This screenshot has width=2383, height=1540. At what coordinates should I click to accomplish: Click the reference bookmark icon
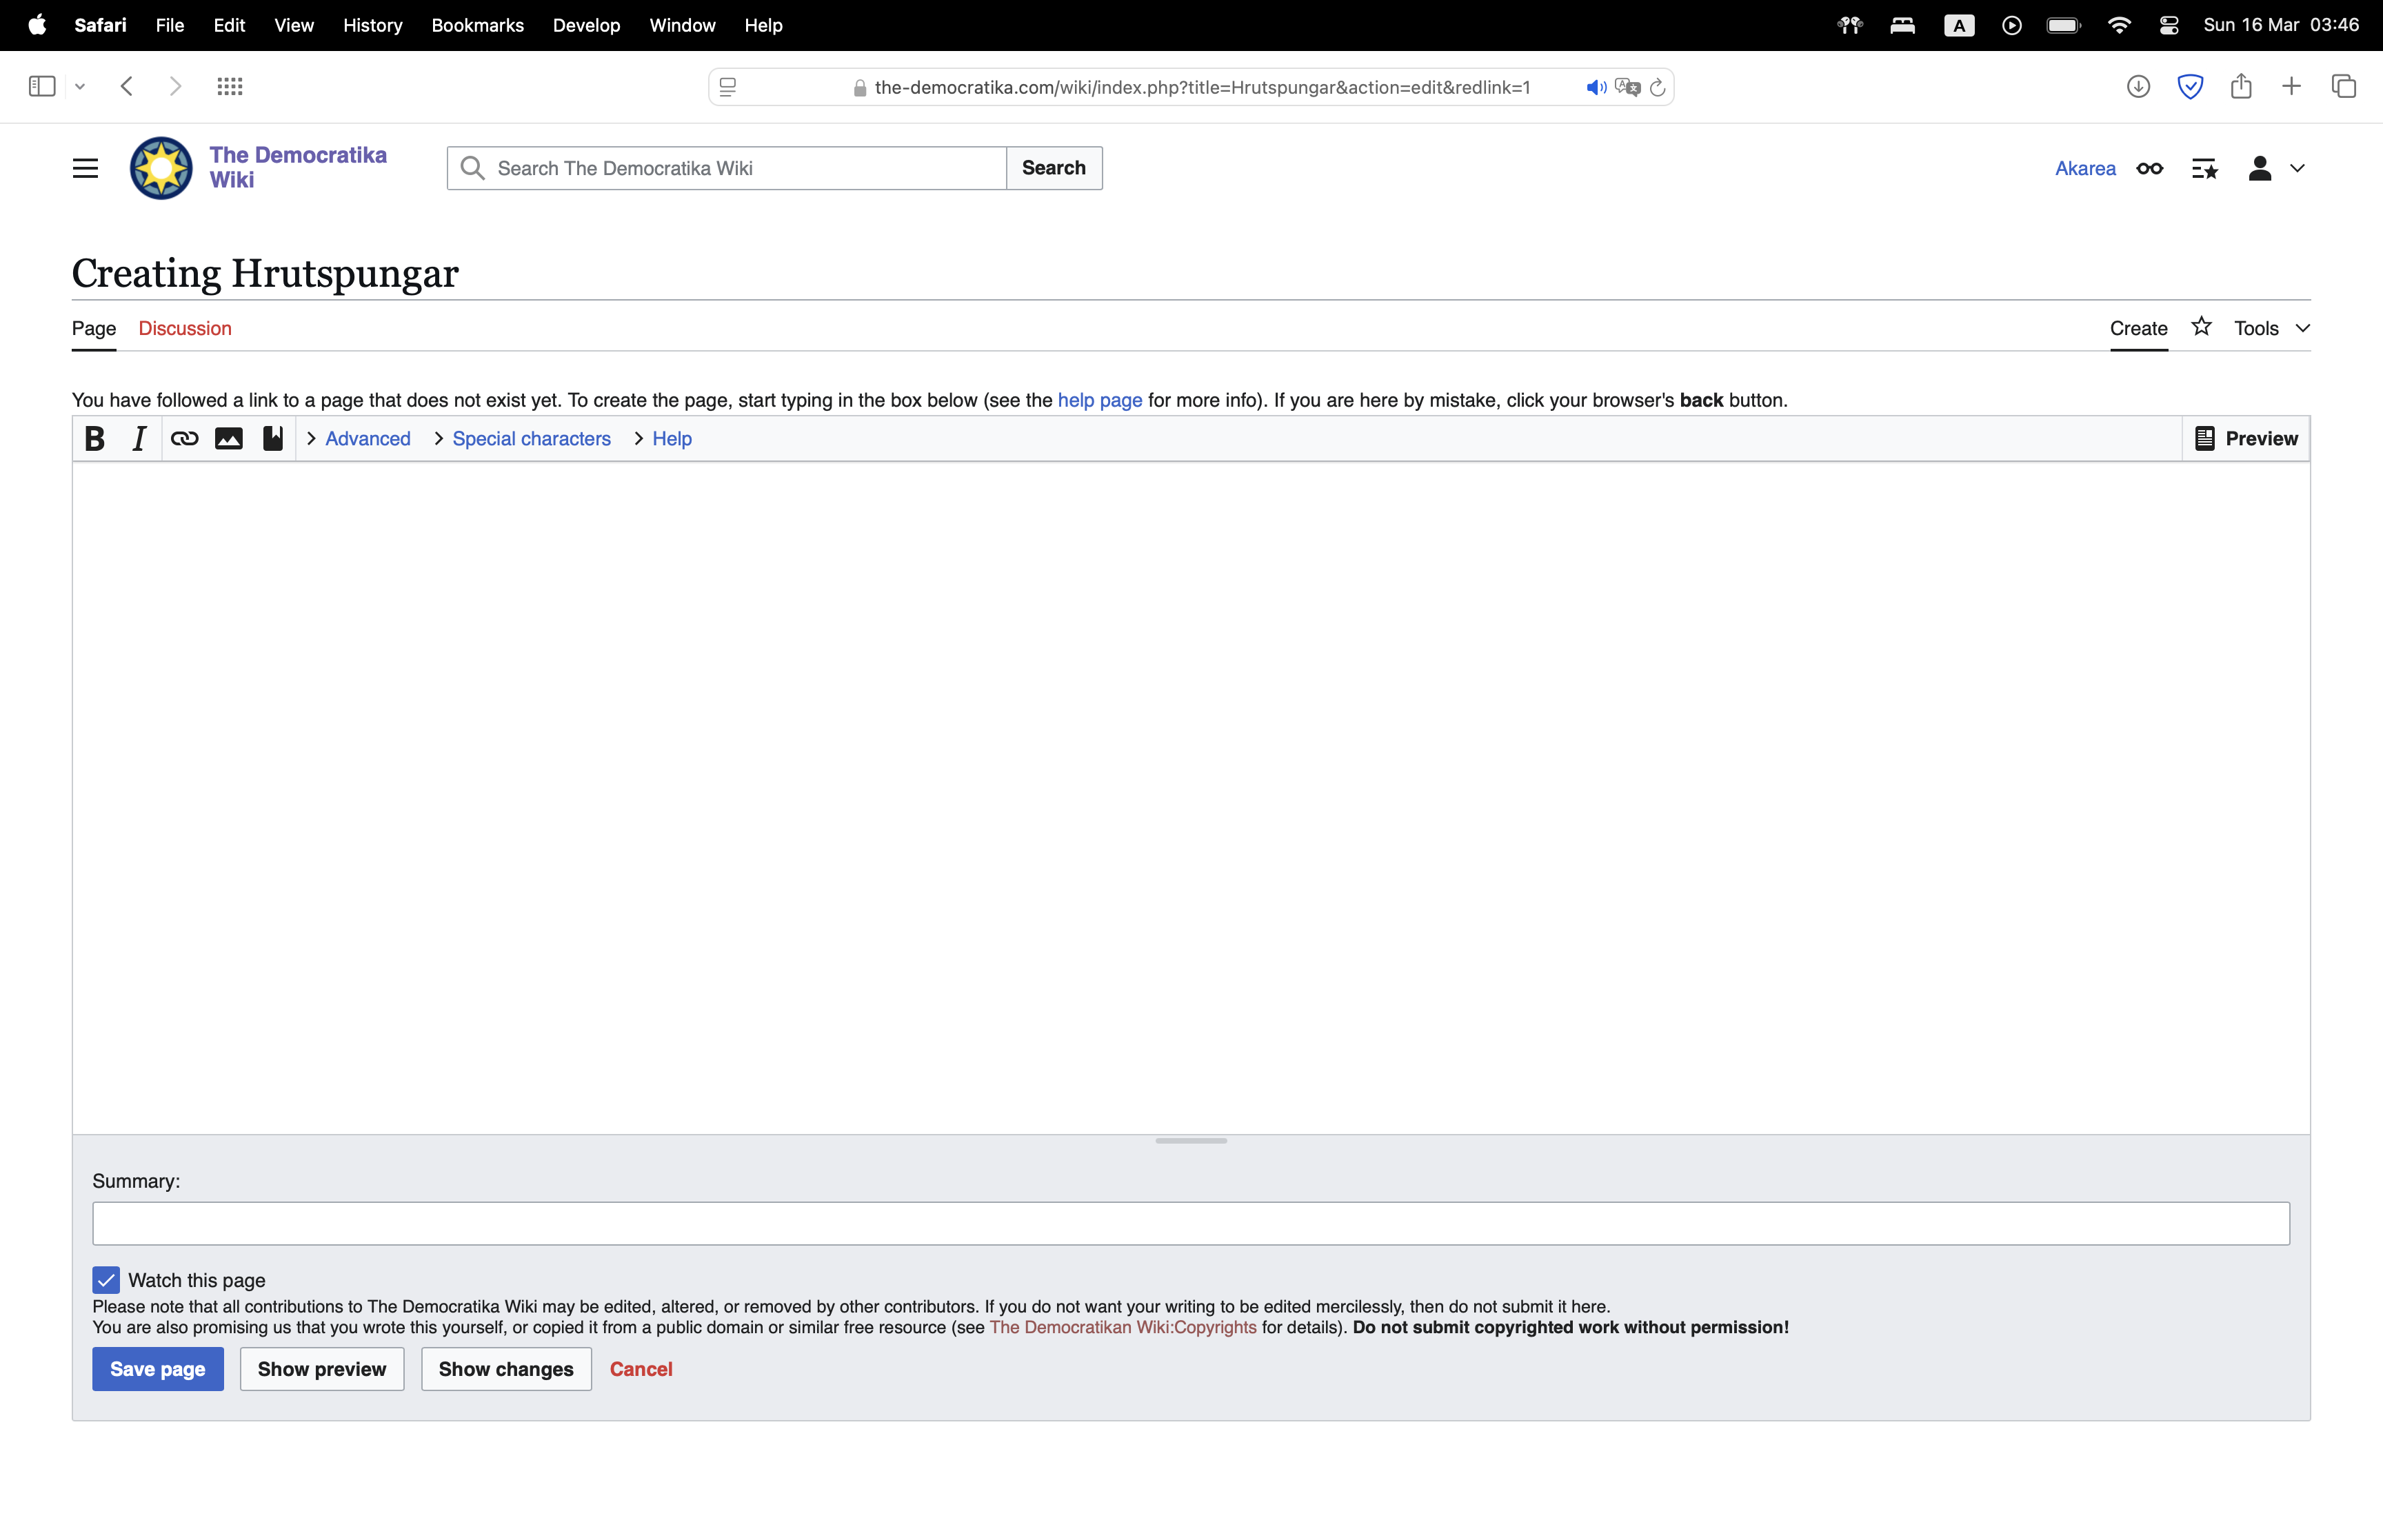pos(272,438)
